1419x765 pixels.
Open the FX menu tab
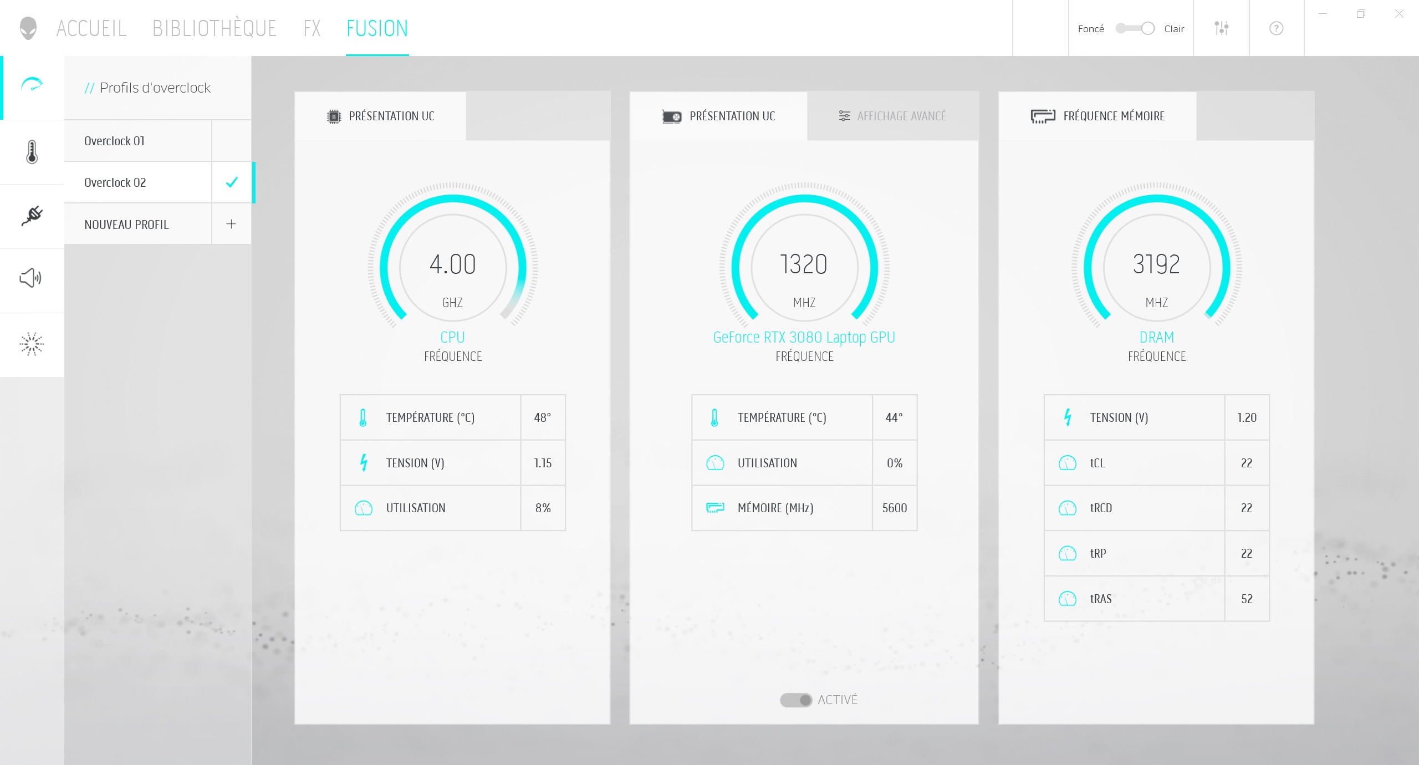tap(312, 28)
